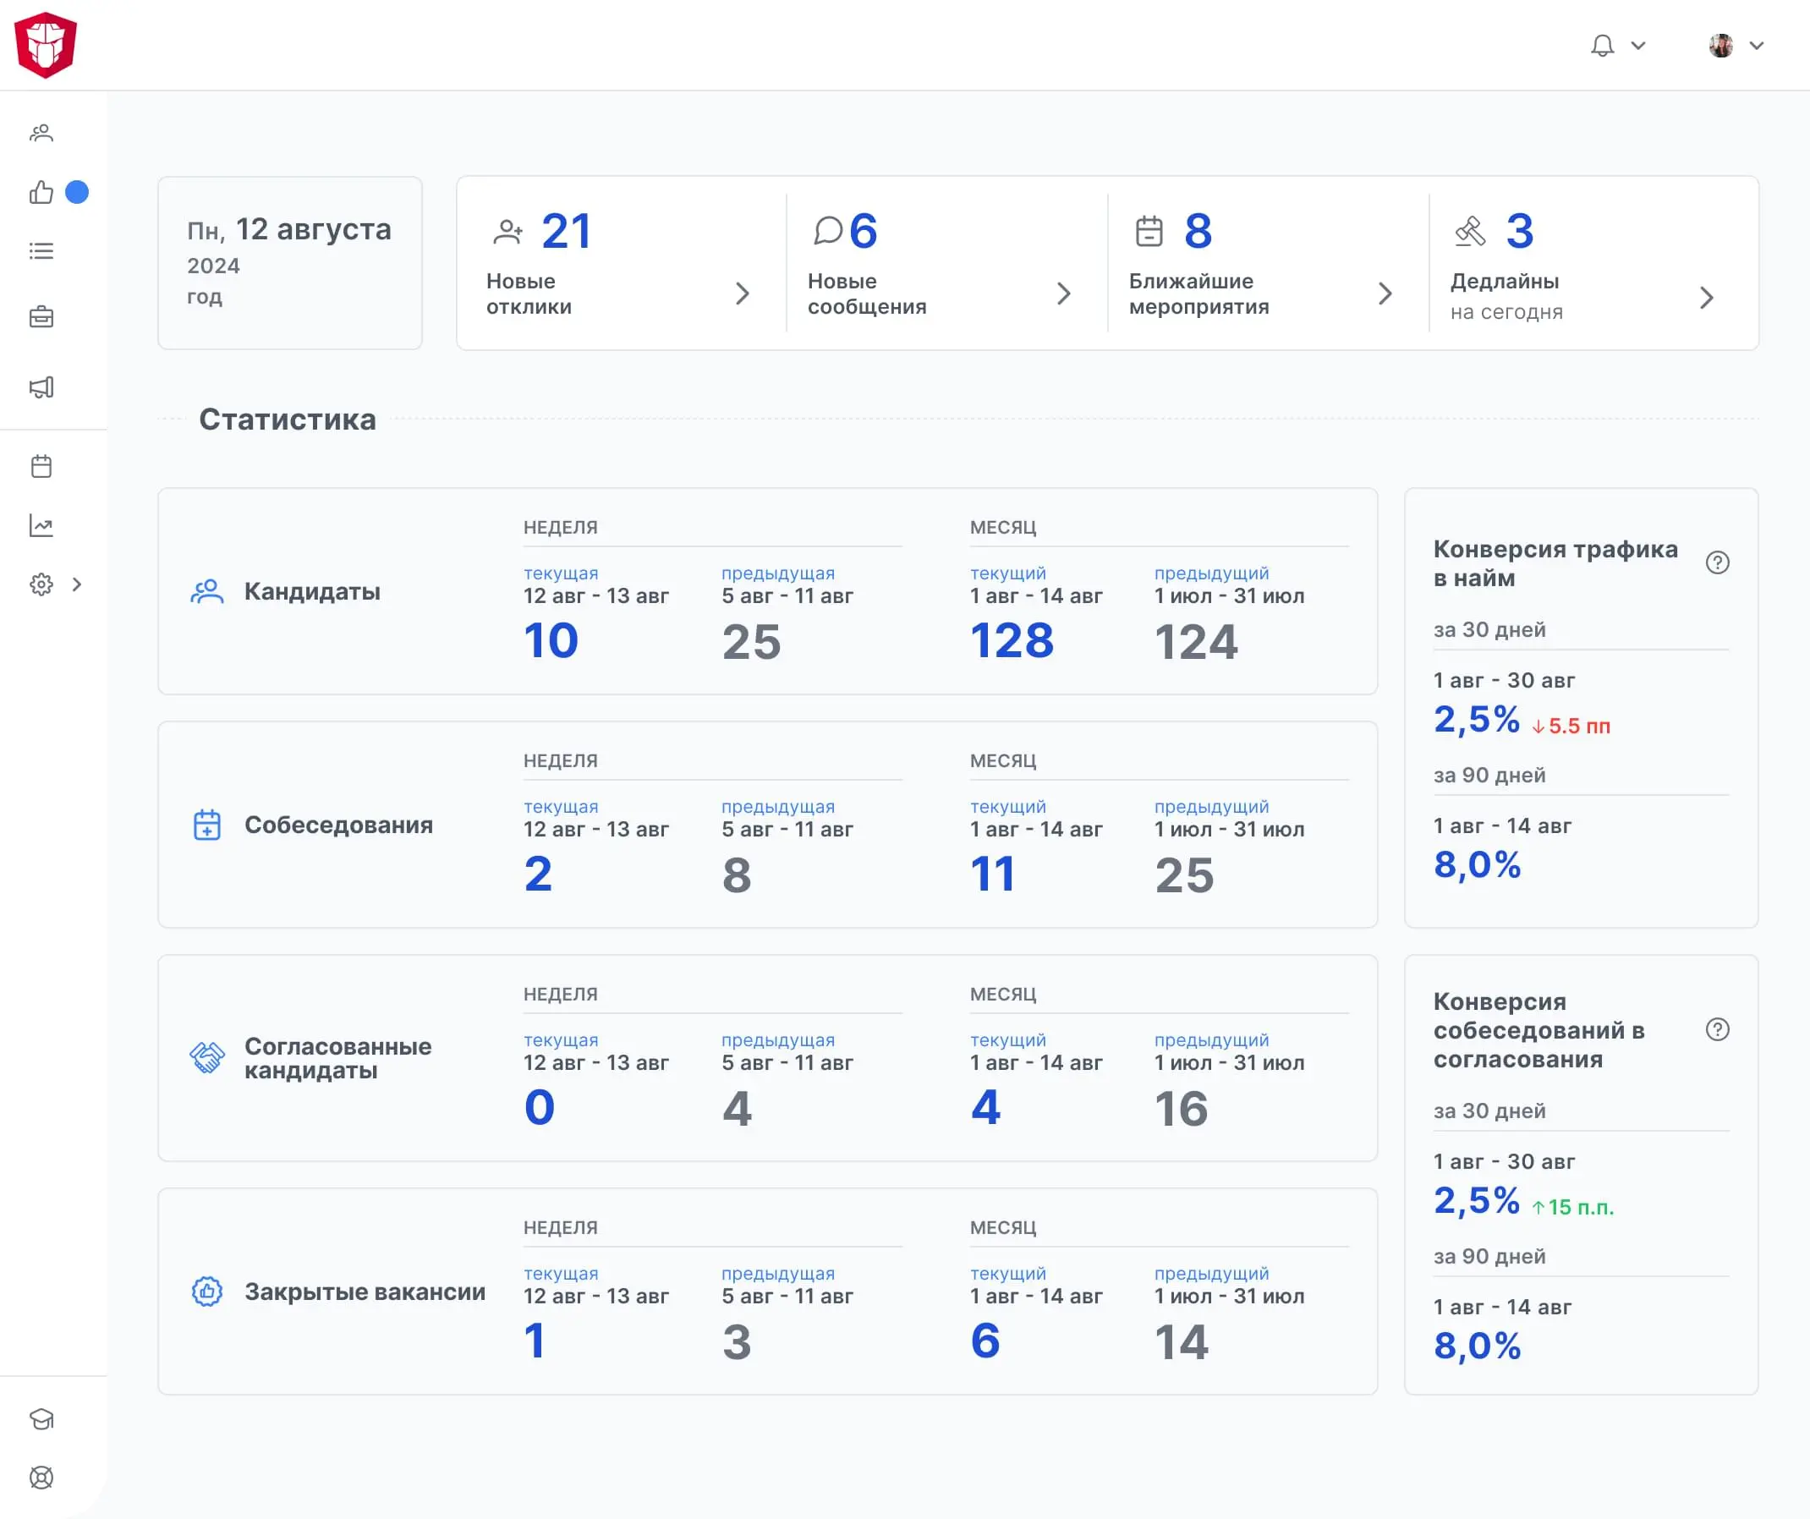Image resolution: width=1810 pixels, height=1519 pixels.
Task: Open the candidates people icon in sidebar
Action: 41,133
